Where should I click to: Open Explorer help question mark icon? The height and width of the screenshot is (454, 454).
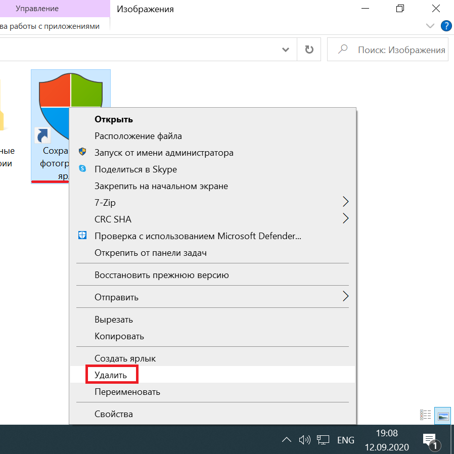pyautogui.click(x=446, y=26)
